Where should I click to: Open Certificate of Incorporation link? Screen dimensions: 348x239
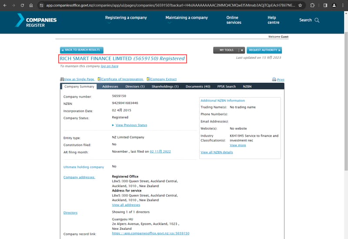122,79
